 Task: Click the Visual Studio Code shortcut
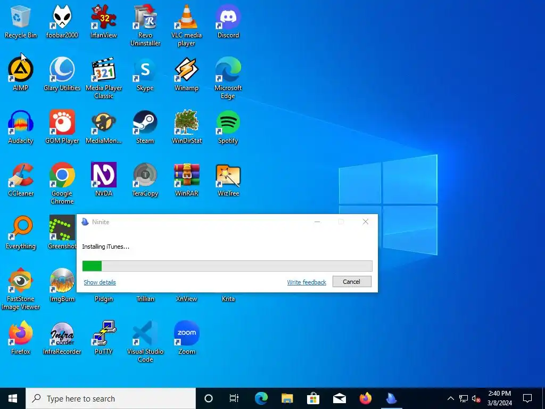click(145, 342)
